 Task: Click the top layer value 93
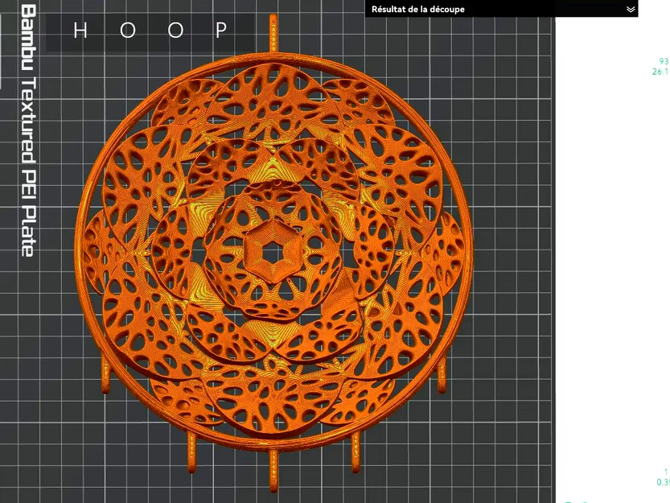664,61
